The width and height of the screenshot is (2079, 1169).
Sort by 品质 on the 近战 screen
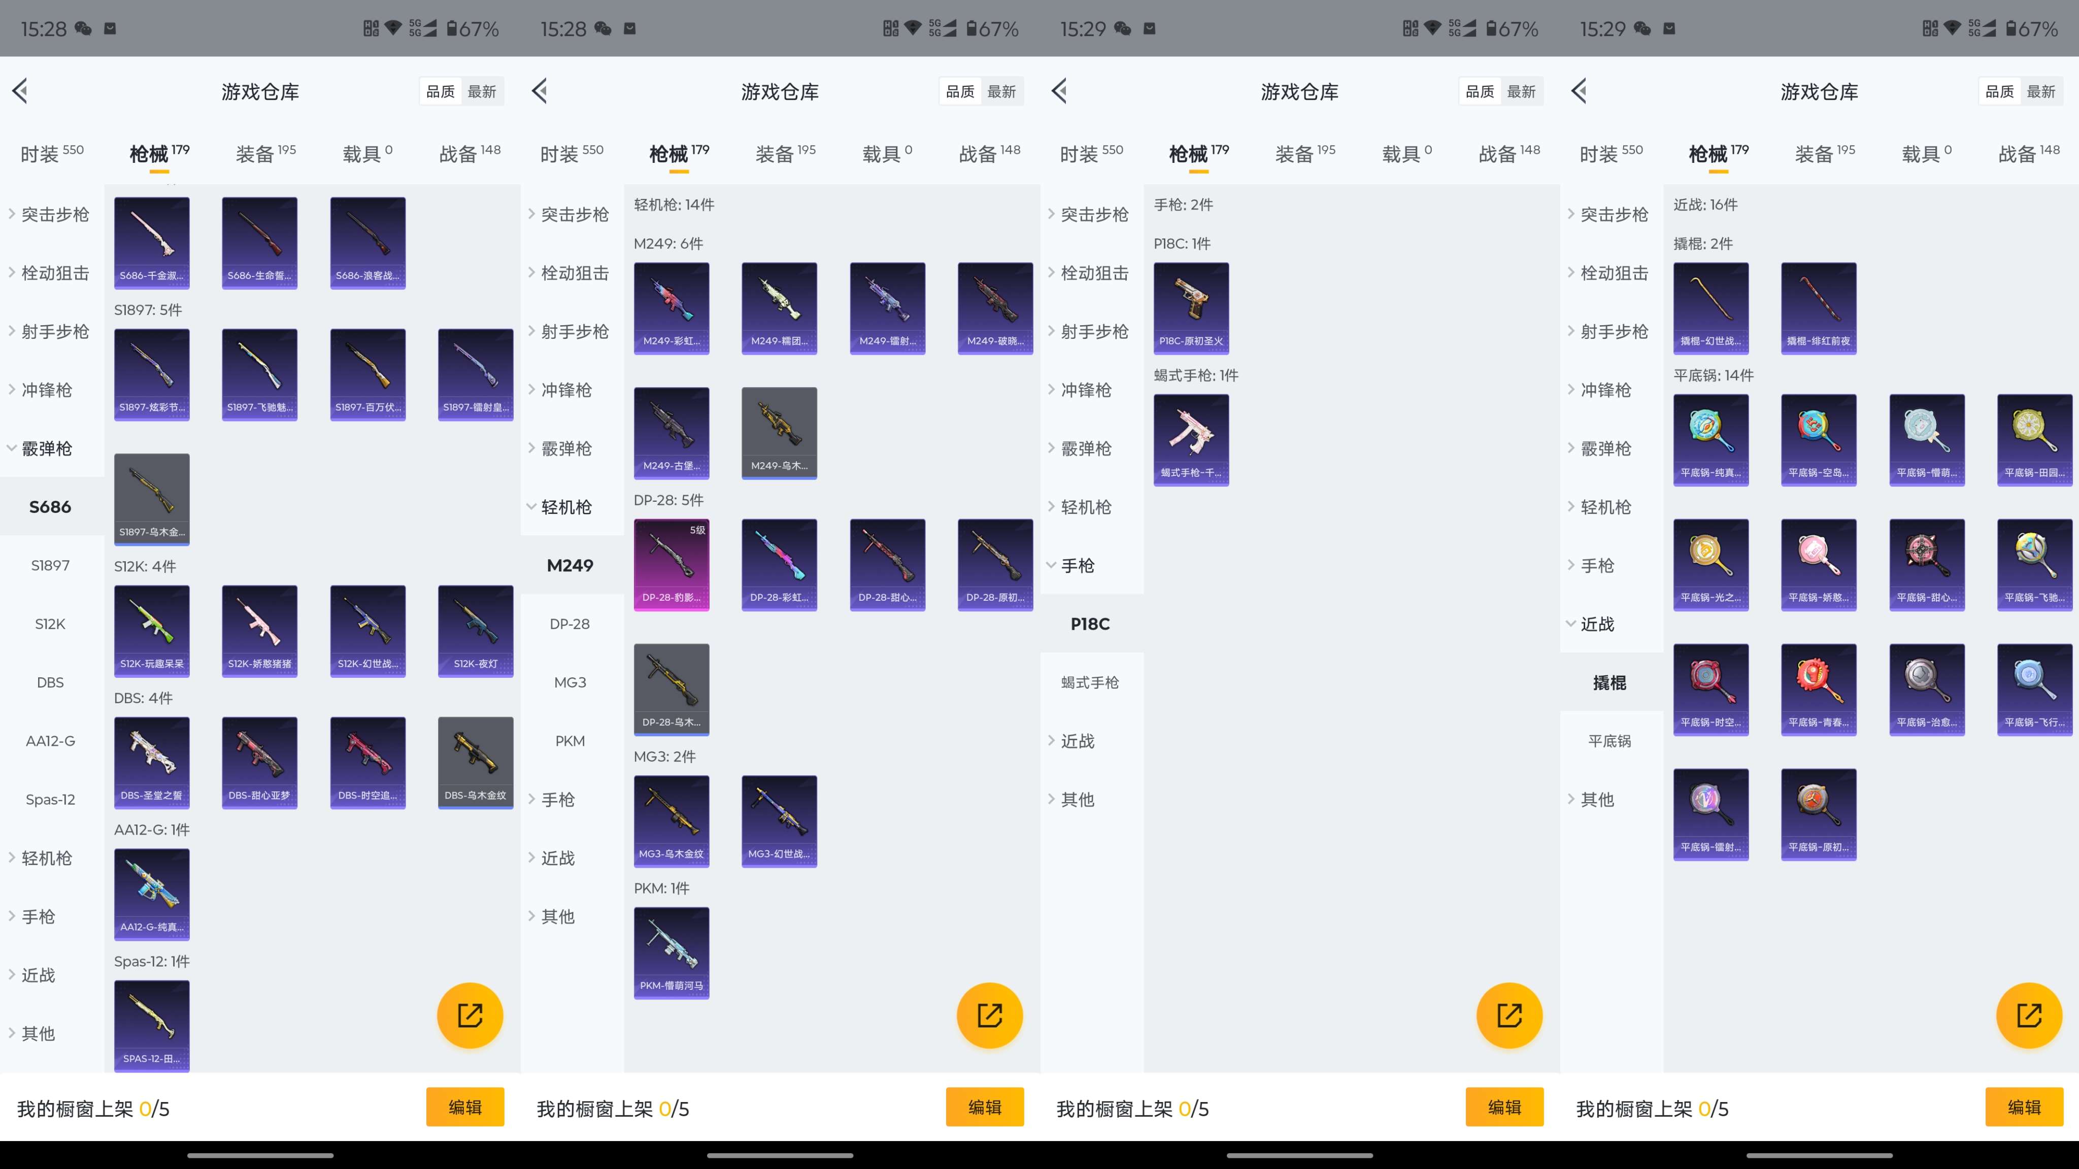(x=2000, y=91)
